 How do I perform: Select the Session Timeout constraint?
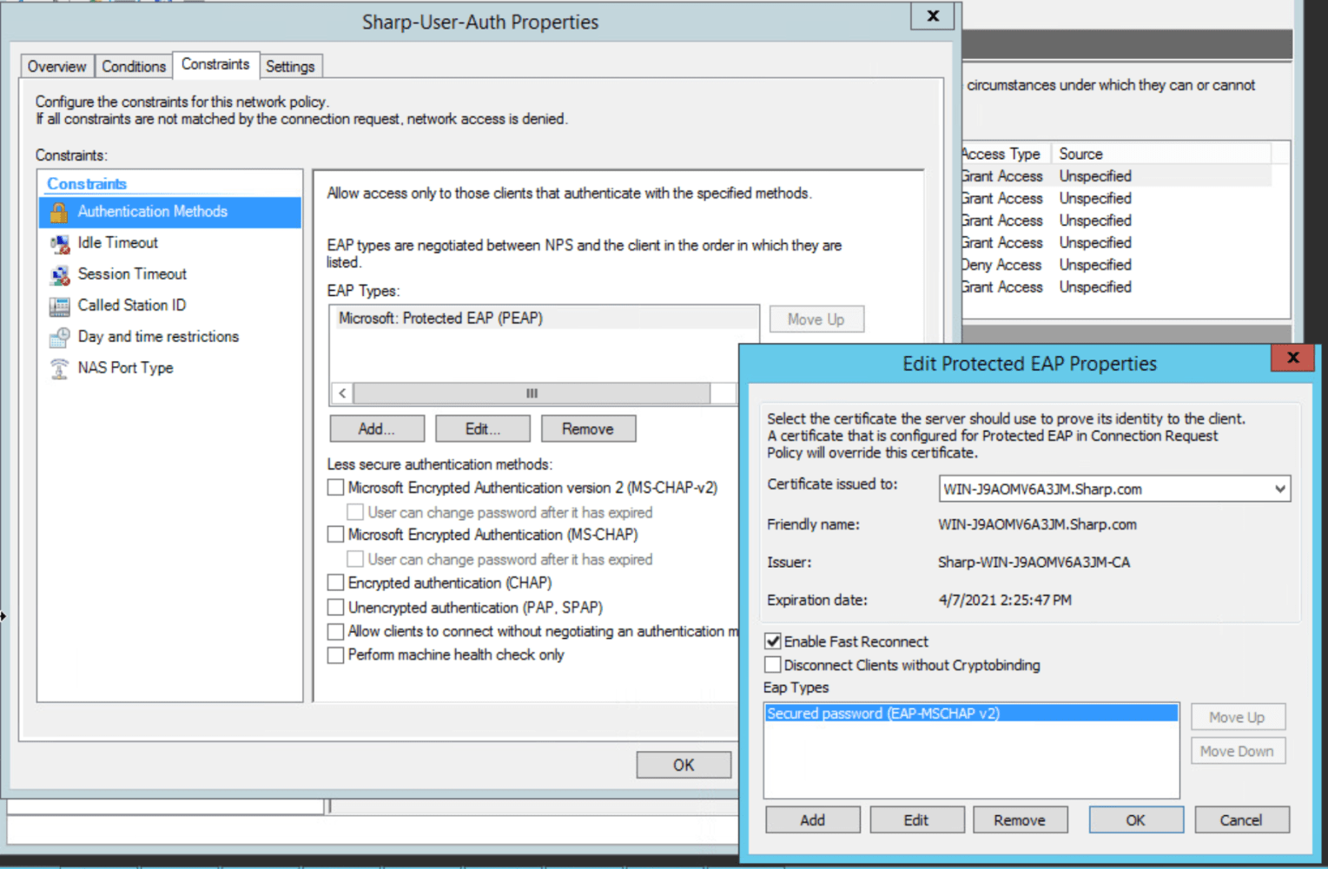pyautogui.click(x=131, y=273)
